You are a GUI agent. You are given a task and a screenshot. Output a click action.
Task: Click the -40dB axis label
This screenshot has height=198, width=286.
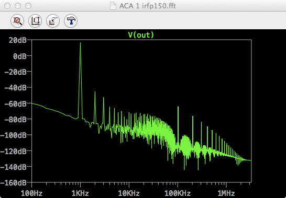(x=15, y=88)
